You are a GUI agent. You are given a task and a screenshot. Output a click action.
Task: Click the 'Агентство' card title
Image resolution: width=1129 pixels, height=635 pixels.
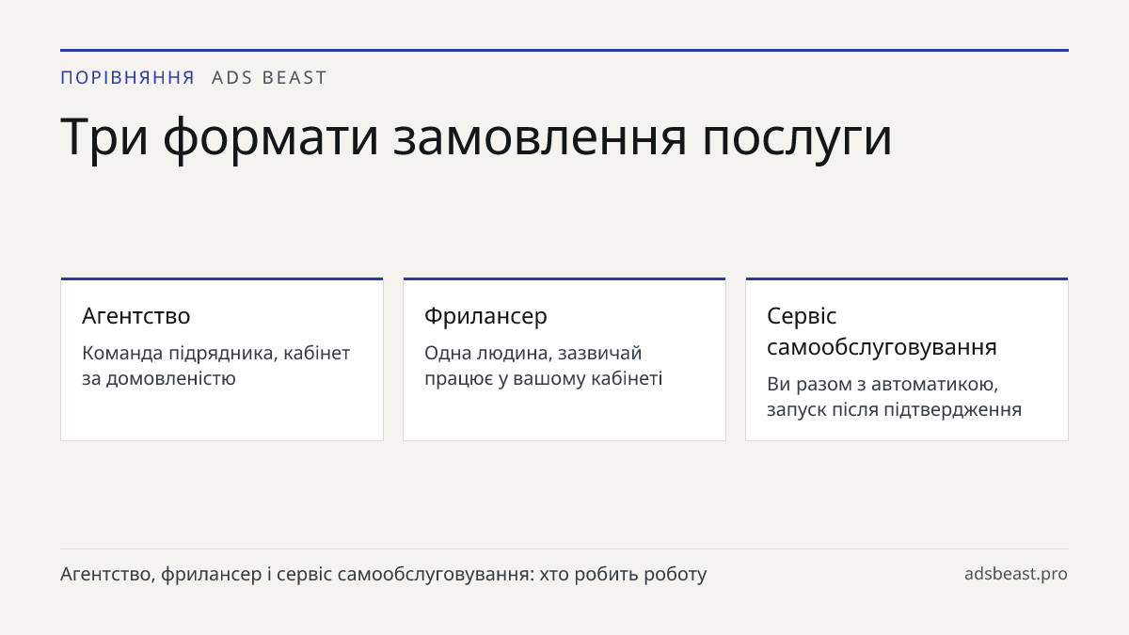tap(136, 316)
